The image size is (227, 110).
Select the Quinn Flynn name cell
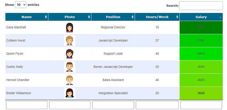[x=27, y=54]
